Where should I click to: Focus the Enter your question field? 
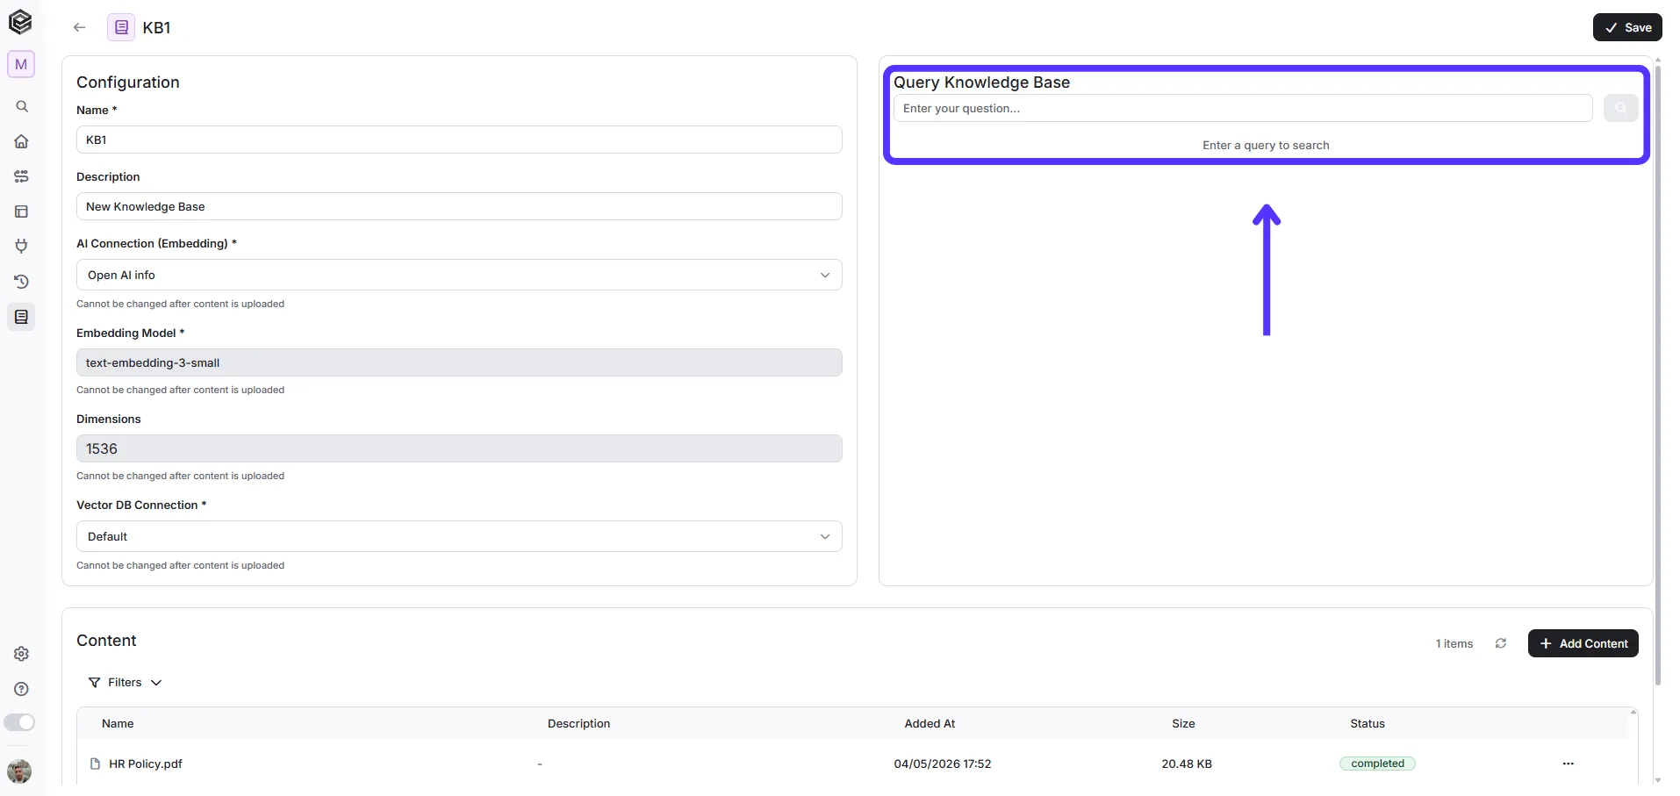point(1243,108)
